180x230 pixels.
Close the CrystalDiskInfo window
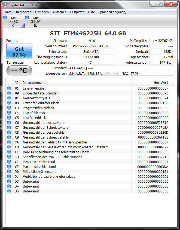click(171, 4)
